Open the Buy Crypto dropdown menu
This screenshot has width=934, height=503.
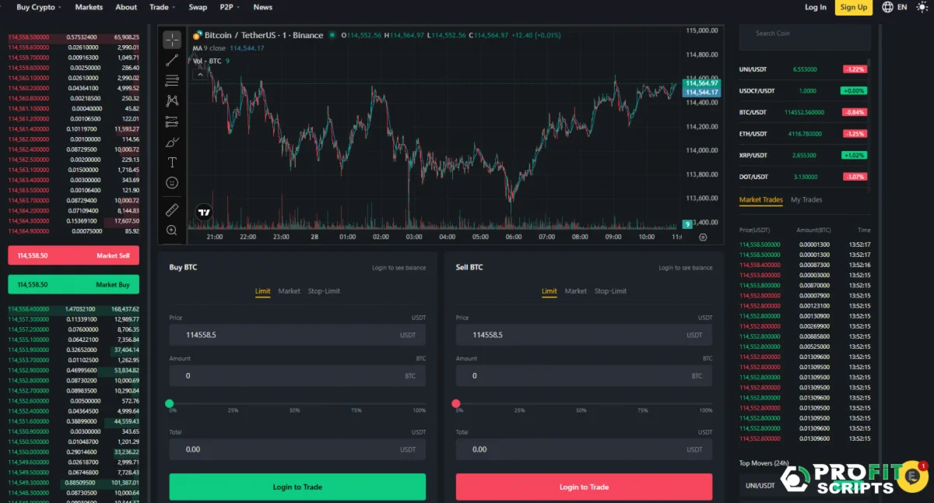pos(37,7)
